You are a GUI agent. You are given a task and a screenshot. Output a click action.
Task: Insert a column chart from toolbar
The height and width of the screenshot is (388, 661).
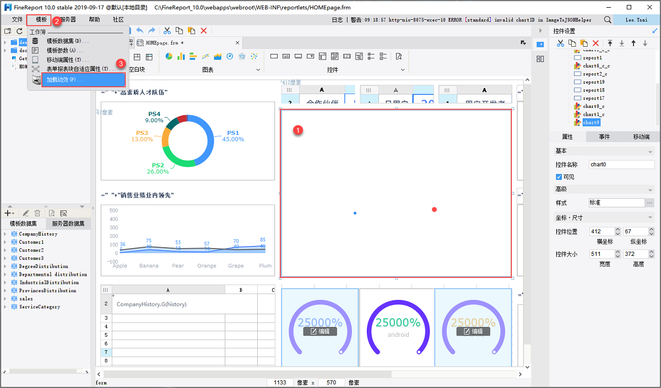pos(181,56)
